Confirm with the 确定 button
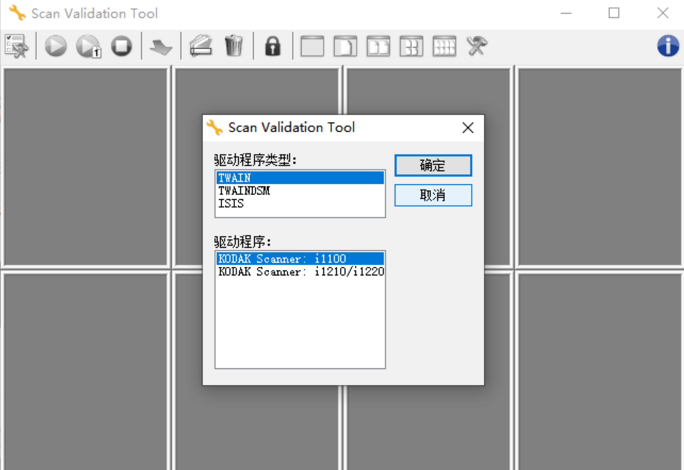The height and width of the screenshot is (470, 684). tap(433, 165)
